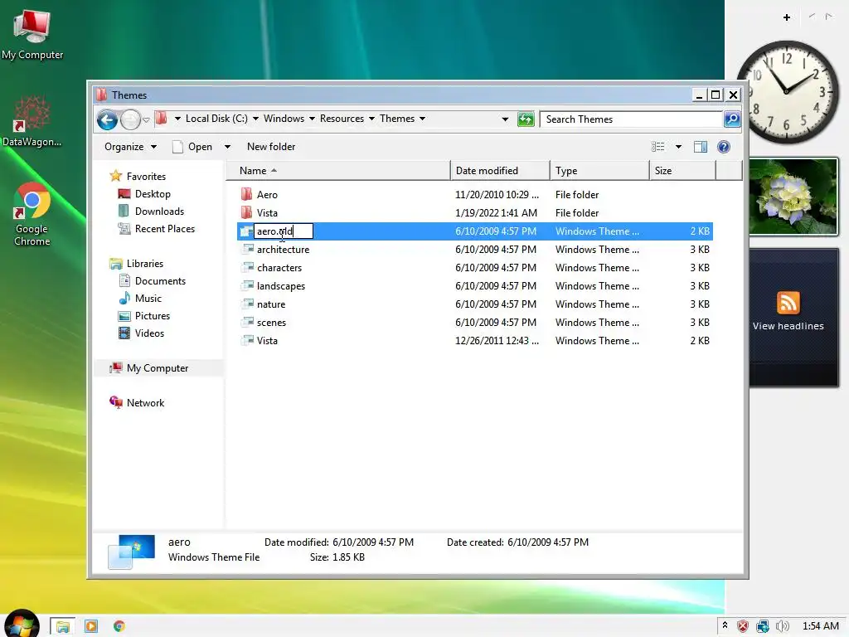Image resolution: width=849 pixels, height=637 pixels.
Task: Open the view options dropdown arrow
Action: tap(678, 147)
